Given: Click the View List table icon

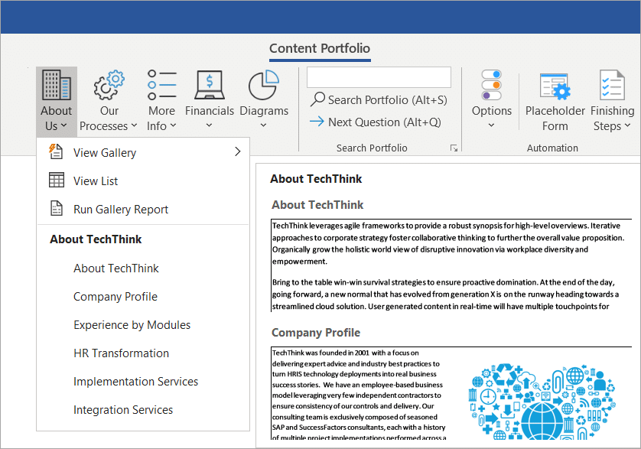Looking at the screenshot, I should pyautogui.click(x=57, y=180).
